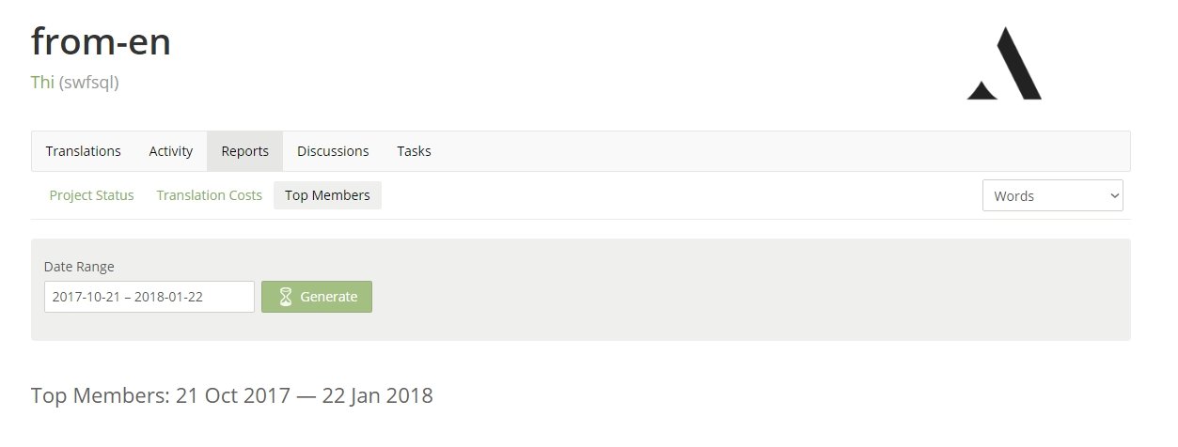Select the Top Members sub-tab
1178x447 pixels.
327,195
